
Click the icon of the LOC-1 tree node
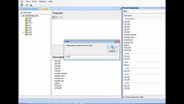point(26,23)
